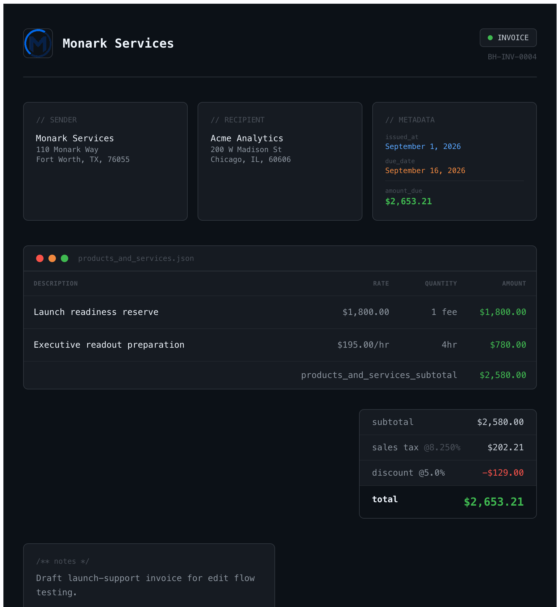This screenshot has height=607, width=560.
Task: Click the INVOICE badge
Action: coord(508,38)
